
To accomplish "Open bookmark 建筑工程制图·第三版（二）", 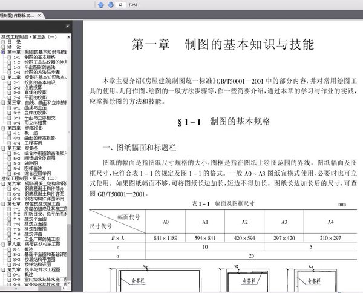I will tap(29, 179).
